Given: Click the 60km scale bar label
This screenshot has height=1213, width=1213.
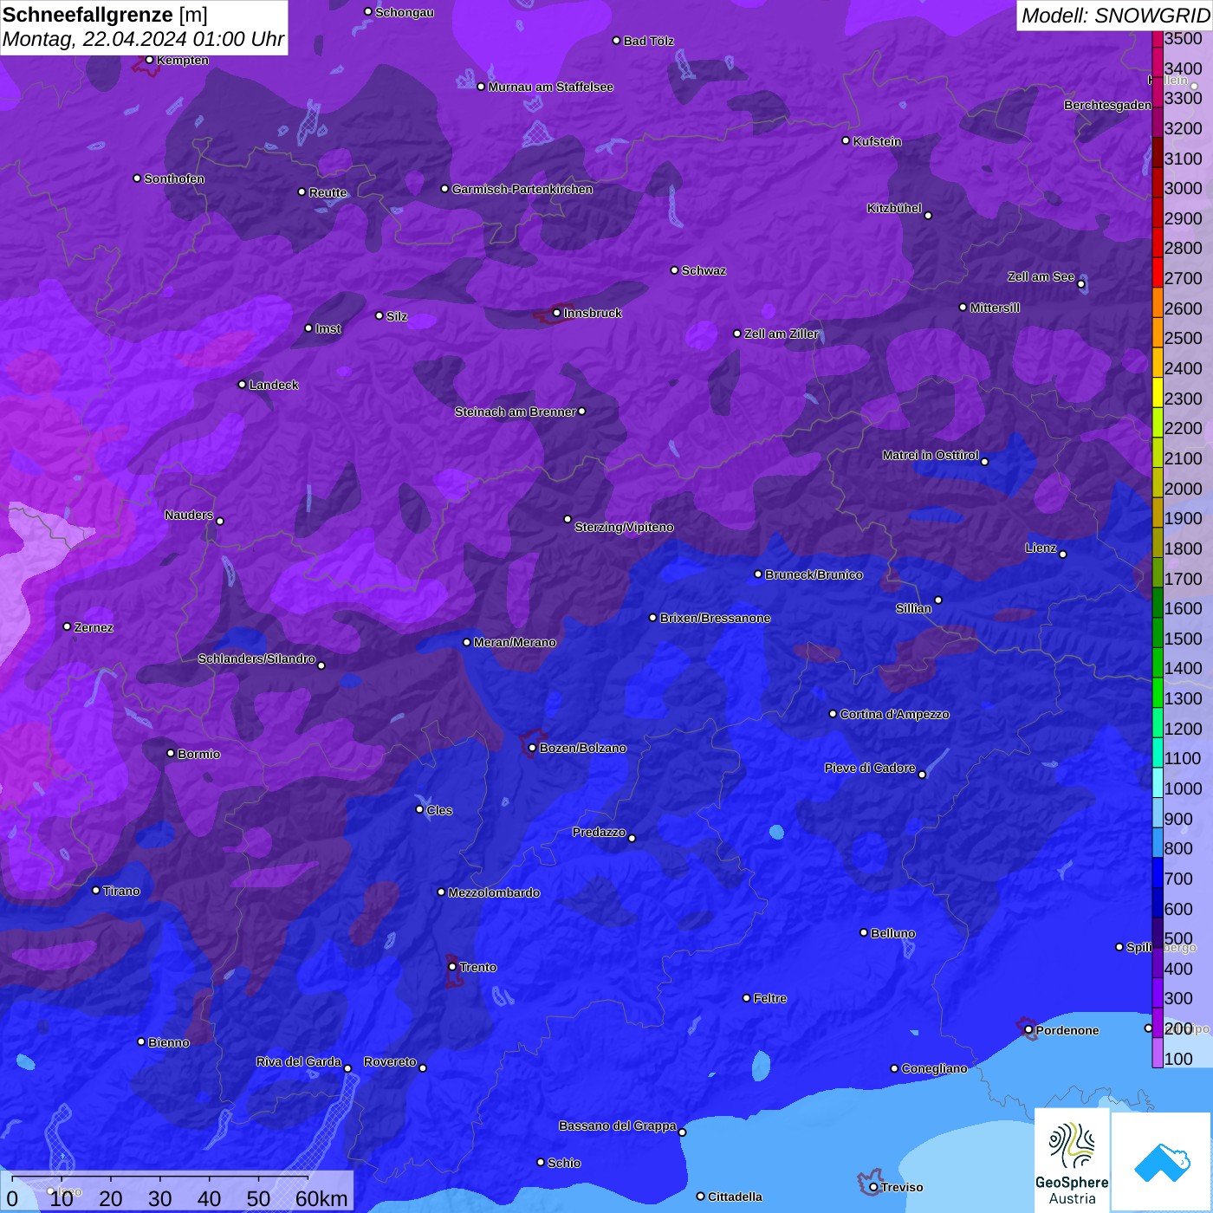Looking at the screenshot, I should [x=321, y=1198].
